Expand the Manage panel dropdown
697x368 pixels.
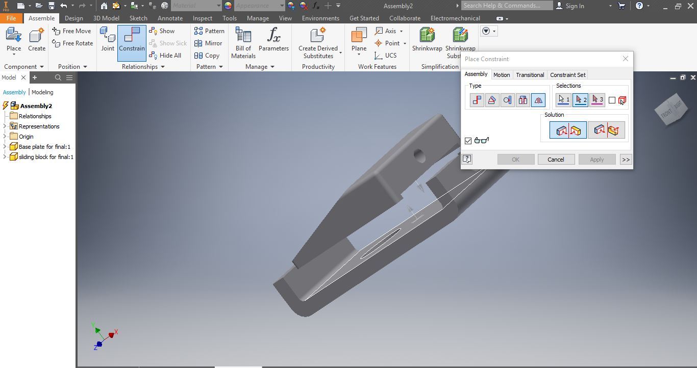pos(272,67)
